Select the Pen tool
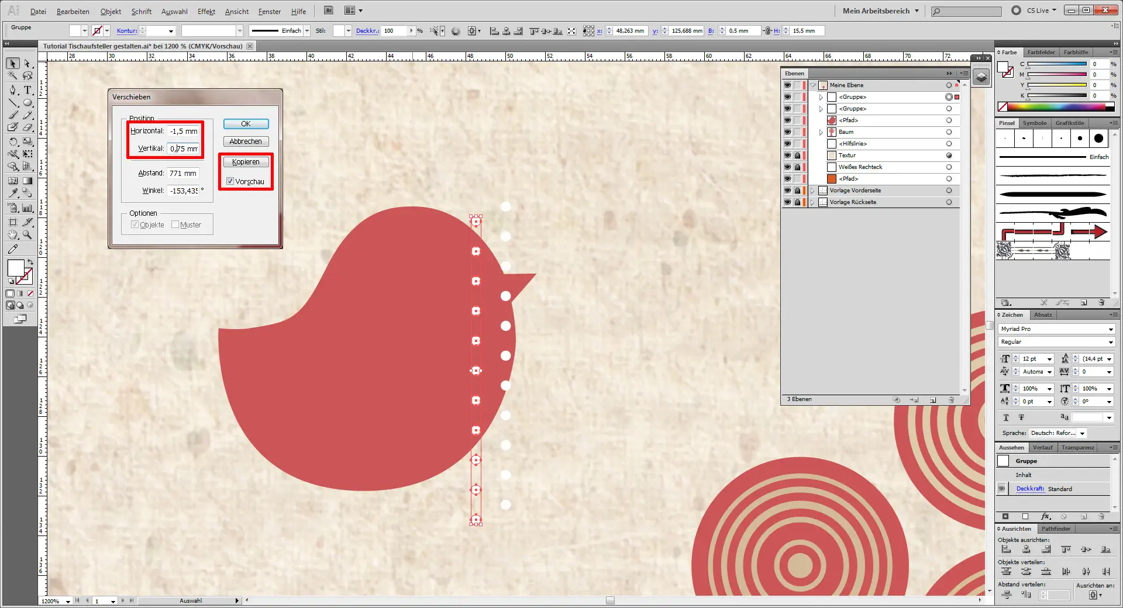The image size is (1123, 608). (x=13, y=90)
